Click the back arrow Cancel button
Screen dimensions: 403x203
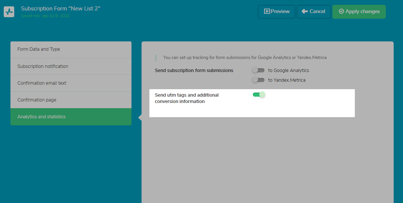click(314, 12)
